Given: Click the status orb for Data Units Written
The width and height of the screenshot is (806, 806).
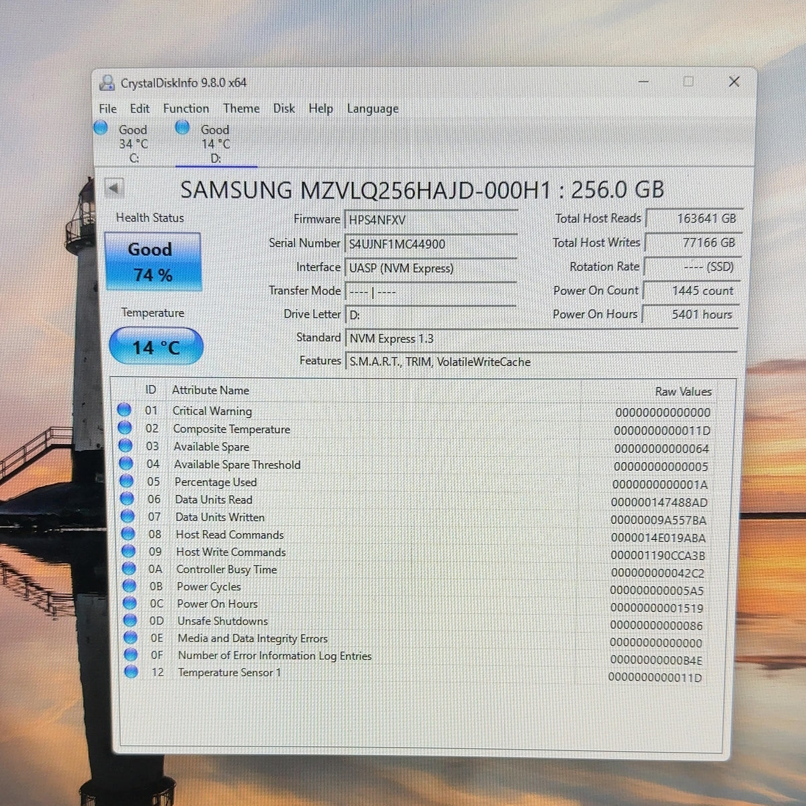Looking at the screenshot, I should click(x=127, y=516).
